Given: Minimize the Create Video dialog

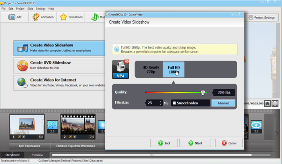Looking at the screenshot, I should point(233,14).
